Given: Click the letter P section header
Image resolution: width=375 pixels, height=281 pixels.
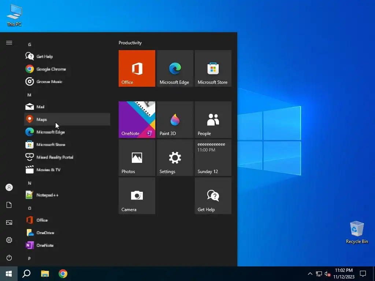Looking at the screenshot, I should coord(29,258).
